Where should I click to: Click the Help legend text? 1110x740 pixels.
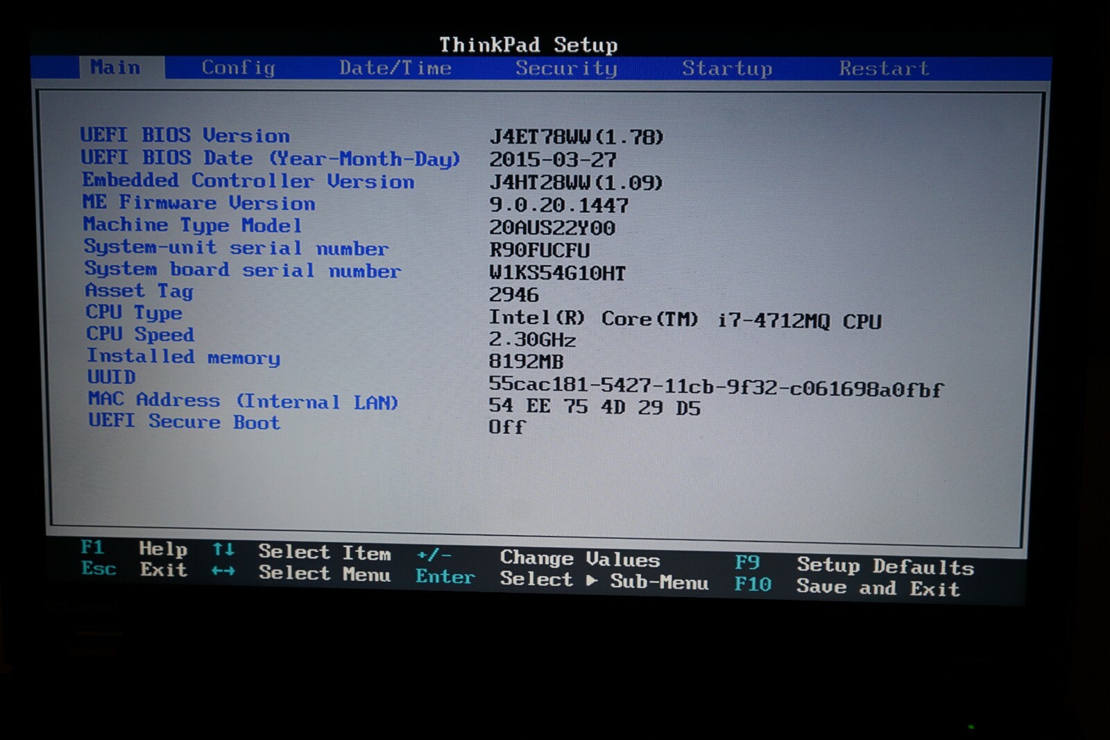pyautogui.click(x=164, y=549)
